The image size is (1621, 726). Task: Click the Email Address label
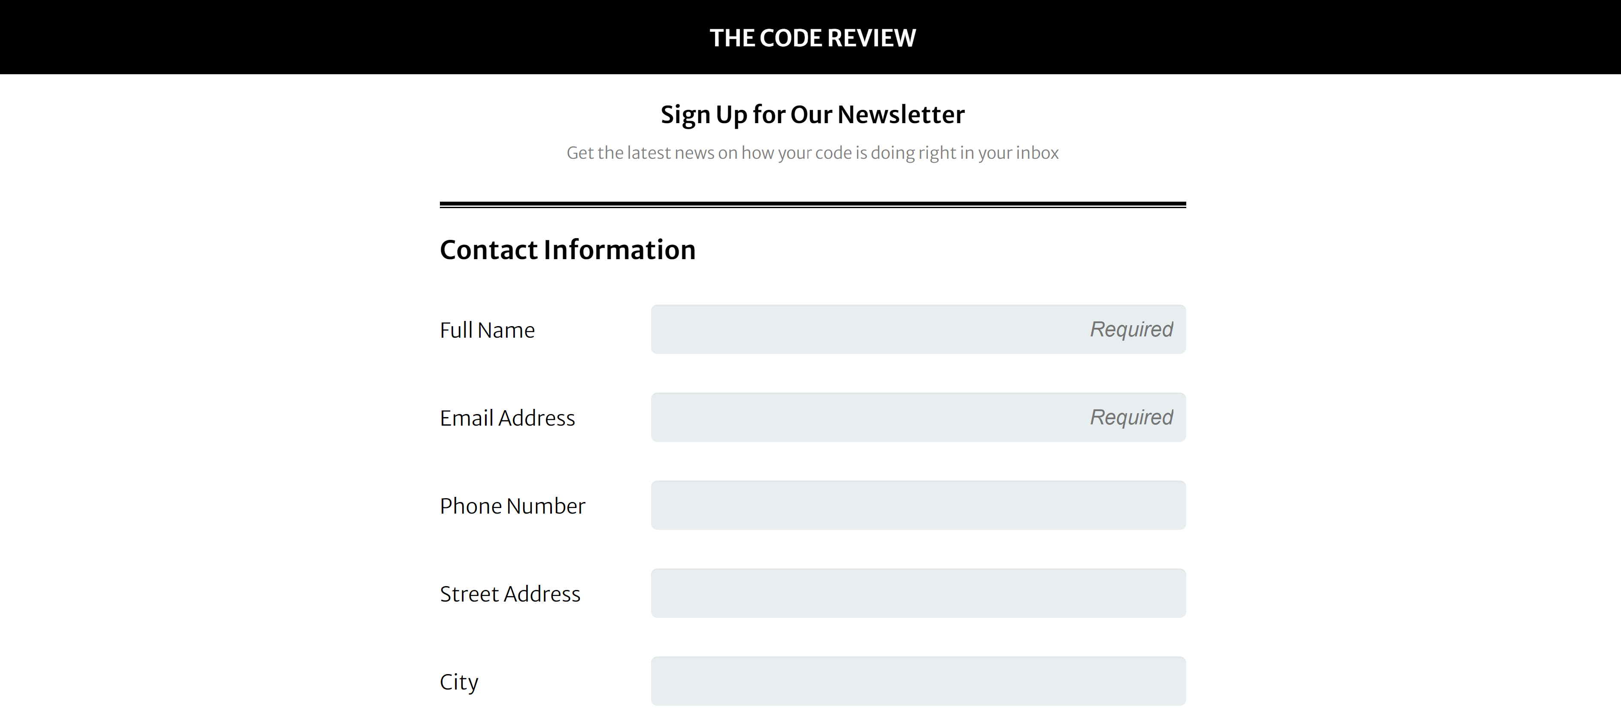(x=507, y=418)
